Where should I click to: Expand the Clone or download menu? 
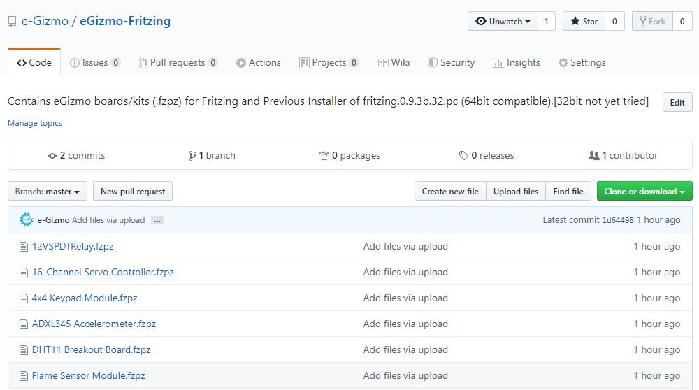[644, 191]
